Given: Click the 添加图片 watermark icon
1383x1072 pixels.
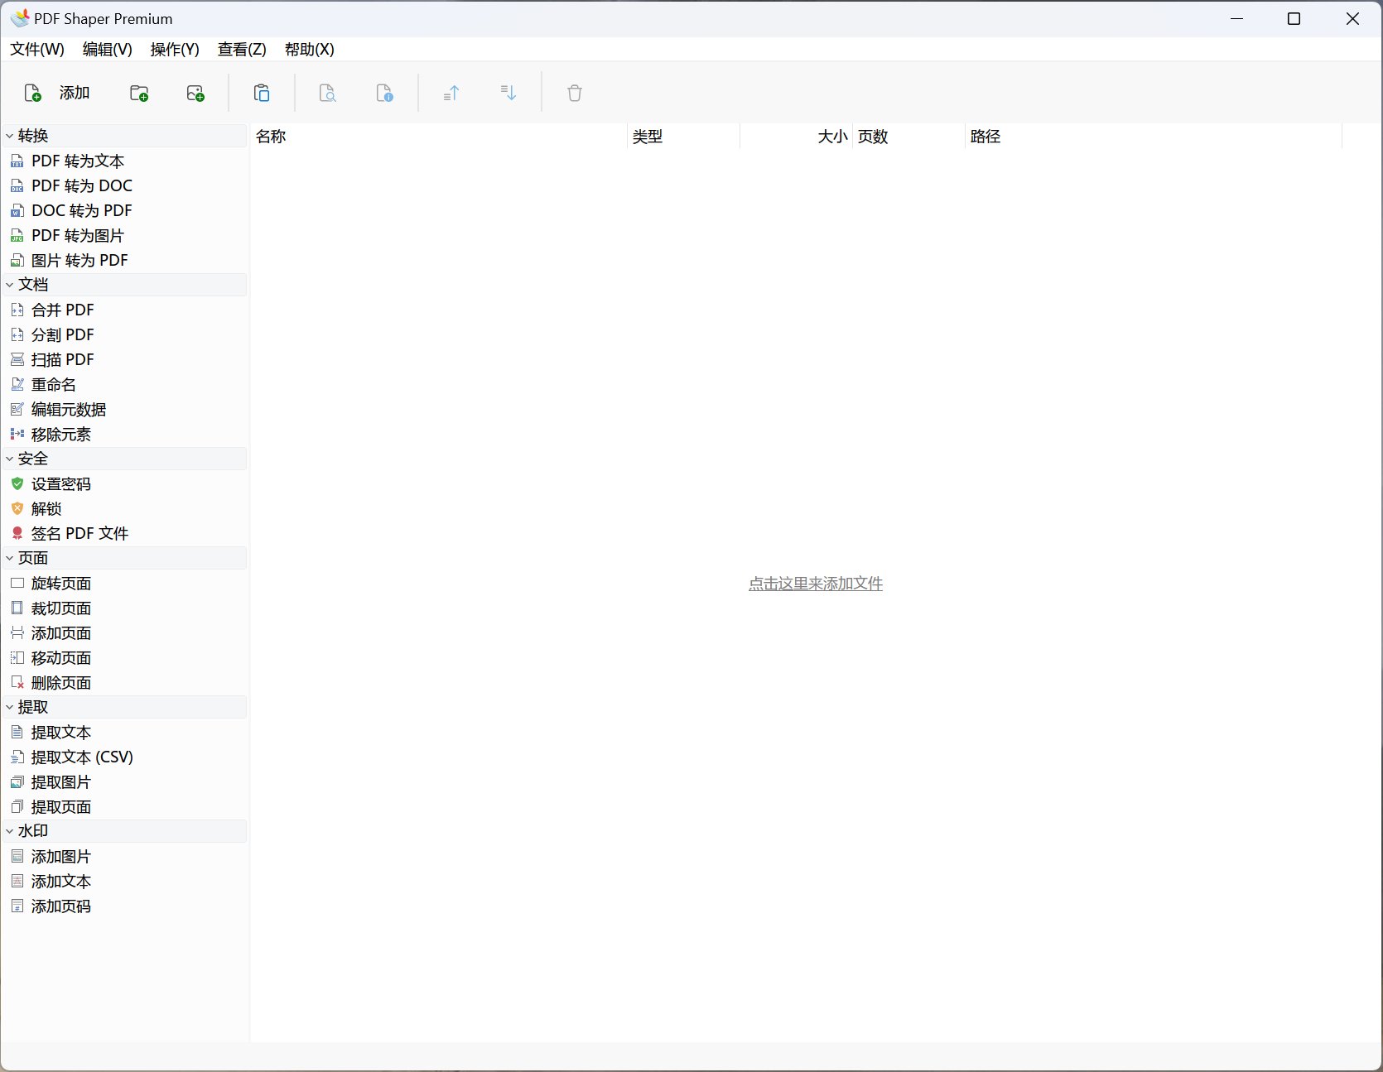Looking at the screenshot, I should click(x=17, y=856).
